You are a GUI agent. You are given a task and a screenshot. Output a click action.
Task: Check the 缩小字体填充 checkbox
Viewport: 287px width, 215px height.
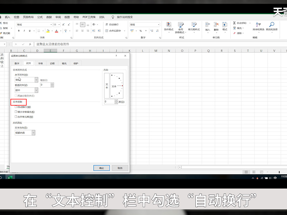click(x=16, y=112)
